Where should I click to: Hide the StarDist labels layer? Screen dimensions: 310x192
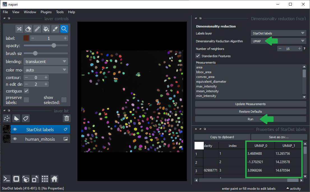tap(15, 129)
